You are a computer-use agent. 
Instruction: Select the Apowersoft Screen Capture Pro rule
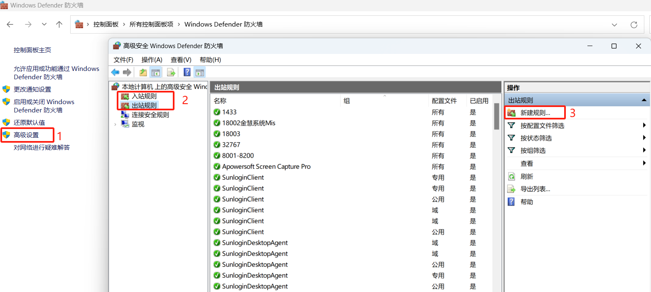pyautogui.click(x=266, y=166)
